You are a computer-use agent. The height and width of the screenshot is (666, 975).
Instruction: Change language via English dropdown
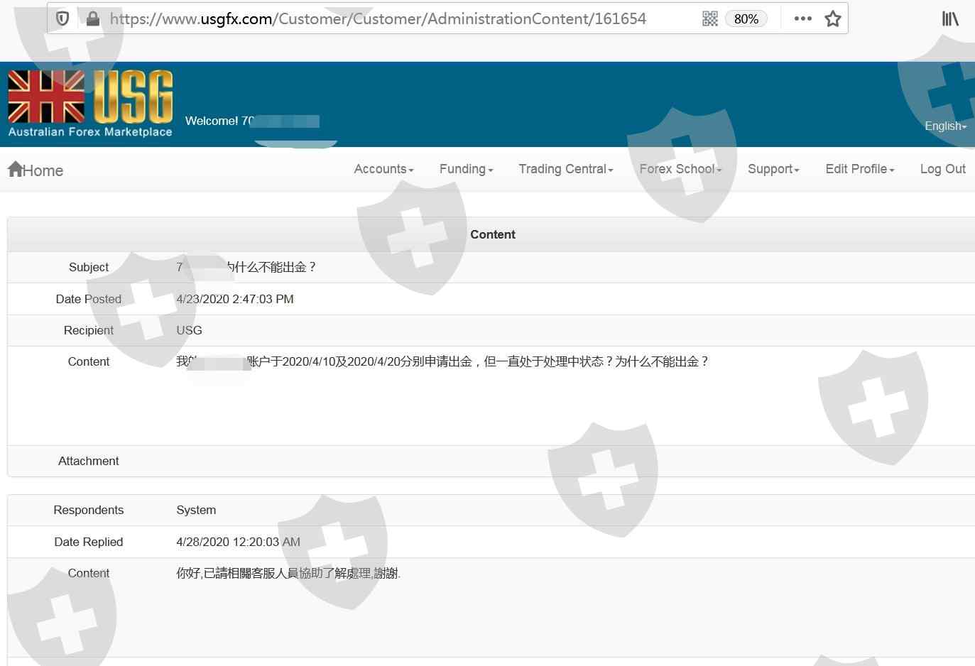(945, 126)
